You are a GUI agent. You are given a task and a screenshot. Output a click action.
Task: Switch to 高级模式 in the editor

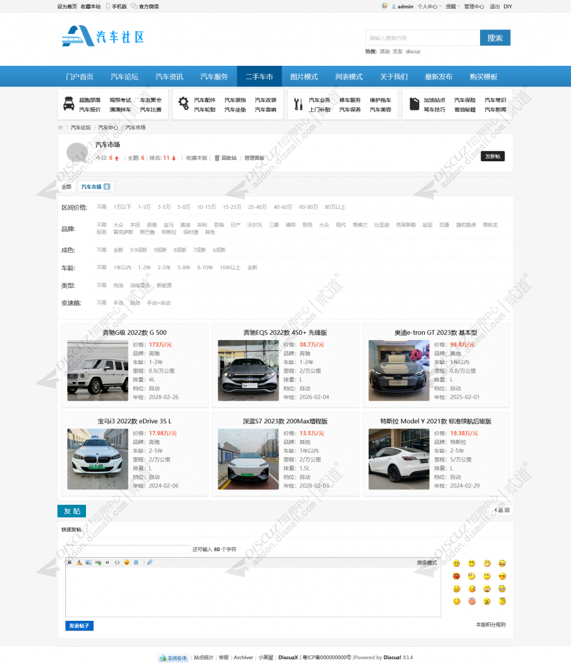(427, 563)
